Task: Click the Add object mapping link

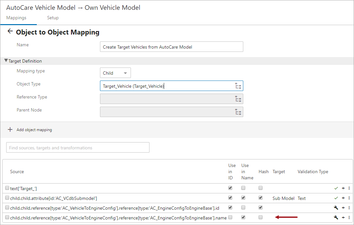Action: pos(34,129)
